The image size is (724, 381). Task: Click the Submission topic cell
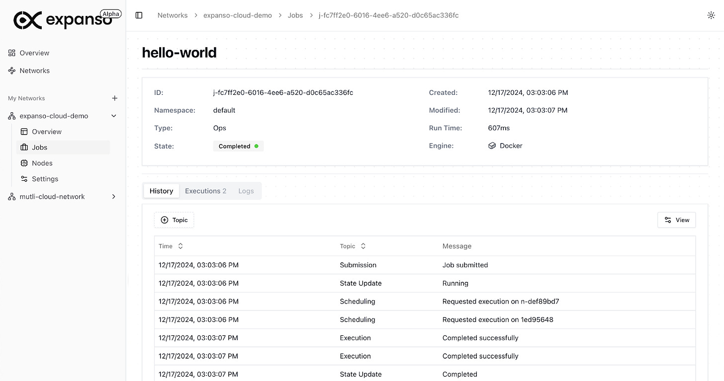(x=358, y=265)
